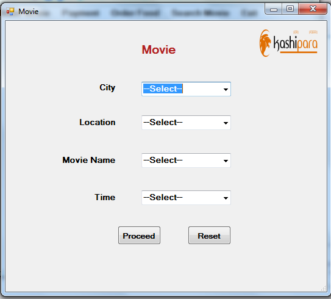
Task: Click the Reset button
Action: [x=209, y=236]
